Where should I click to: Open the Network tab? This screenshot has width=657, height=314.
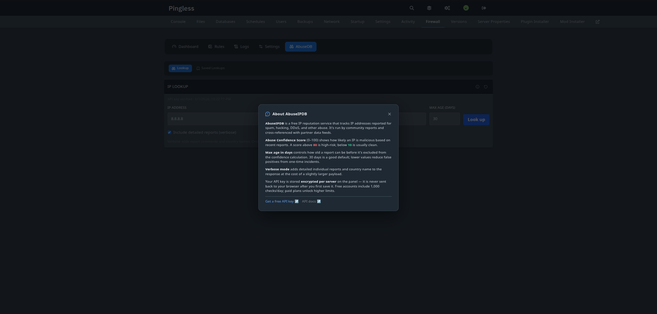pos(332,22)
